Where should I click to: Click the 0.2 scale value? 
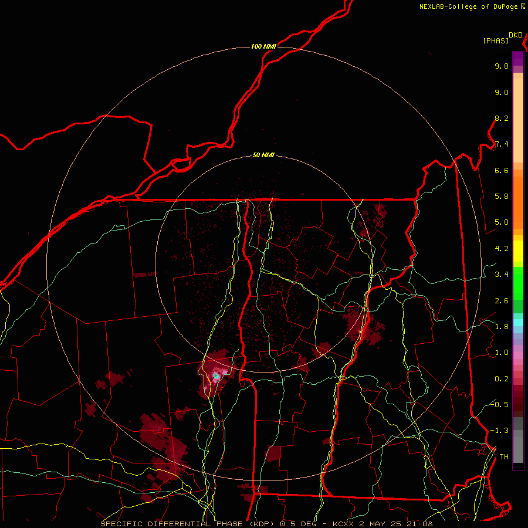click(x=502, y=379)
